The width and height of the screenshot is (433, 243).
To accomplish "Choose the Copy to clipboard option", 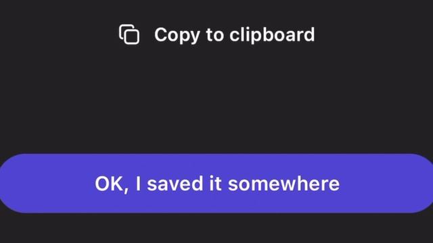I will click(216, 34).
